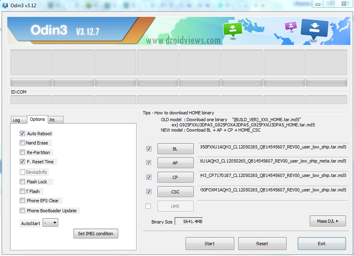Open the Mass D/L menu button
The image size is (354, 256).
[x=328, y=221]
